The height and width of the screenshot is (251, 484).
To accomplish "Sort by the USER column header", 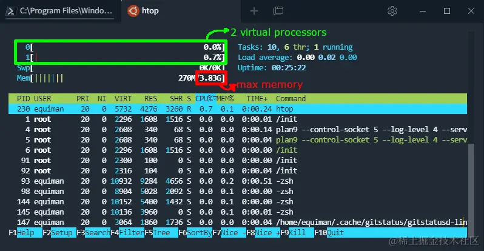I will click(42, 99).
